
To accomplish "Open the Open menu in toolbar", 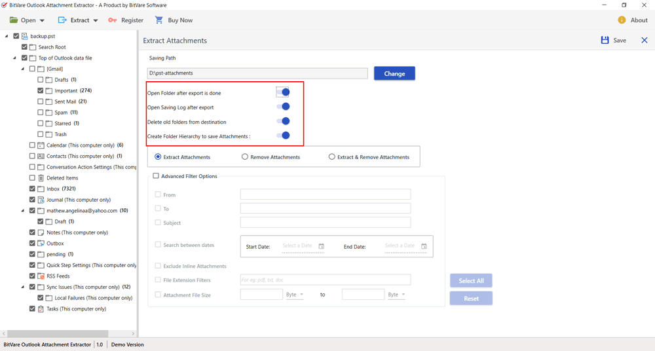I will pyautogui.click(x=28, y=20).
